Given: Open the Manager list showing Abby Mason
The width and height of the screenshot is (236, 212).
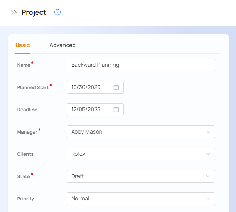Looking at the screenshot, I should pyautogui.click(x=134, y=132).
